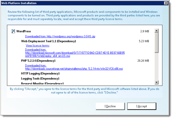Select Logging Tools dependency item

coord(40,79)
